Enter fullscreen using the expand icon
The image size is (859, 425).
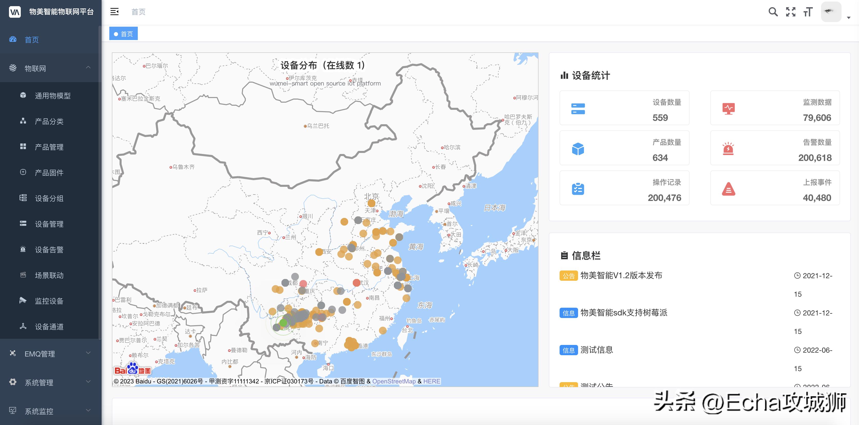[x=791, y=12]
